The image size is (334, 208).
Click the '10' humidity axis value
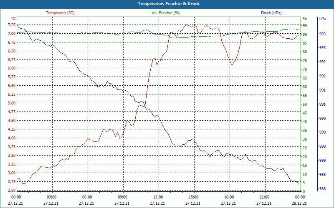pos(305,174)
